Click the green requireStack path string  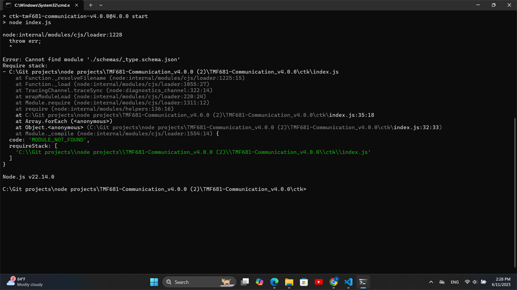193,152
